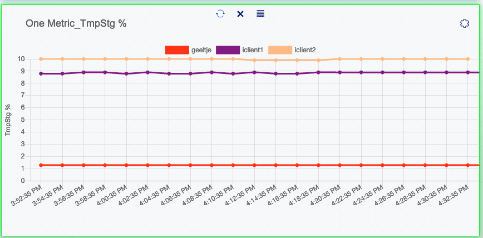Click the red geeltje legend color box
The height and width of the screenshot is (238, 483).
coord(177,50)
